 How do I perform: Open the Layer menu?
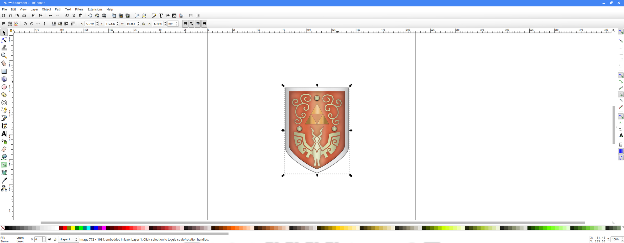pyautogui.click(x=34, y=9)
